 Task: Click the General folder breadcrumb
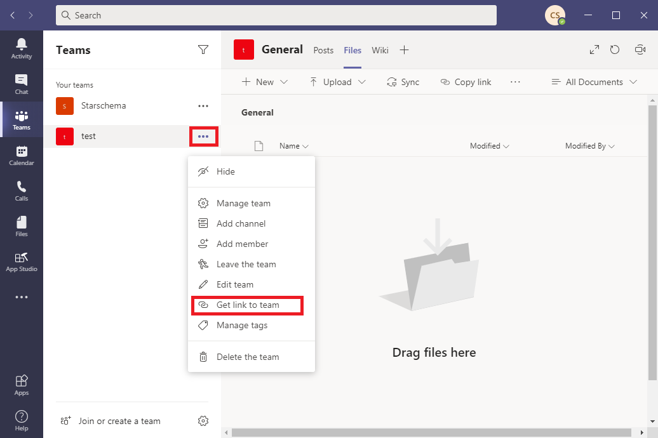coord(257,112)
